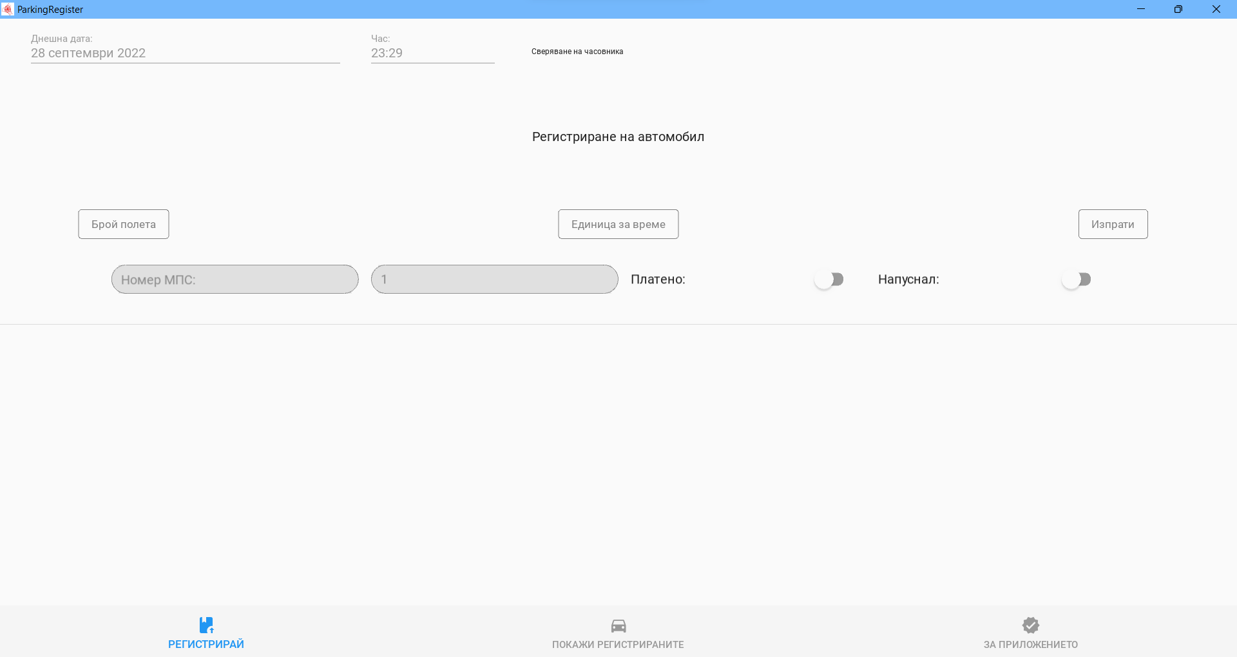Screen dimensions: 1237x657
Task: Click the restore window control
Action: (1178, 9)
